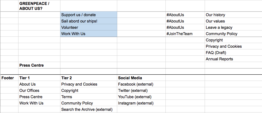The height and width of the screenshot is (113, 262).
Task: Click the bold 'Press Centre' cell
Action: click(39, 65)
